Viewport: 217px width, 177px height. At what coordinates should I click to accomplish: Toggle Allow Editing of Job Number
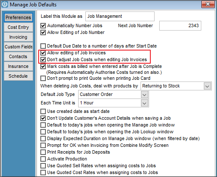pyautogui.click(x=43, y=32)
